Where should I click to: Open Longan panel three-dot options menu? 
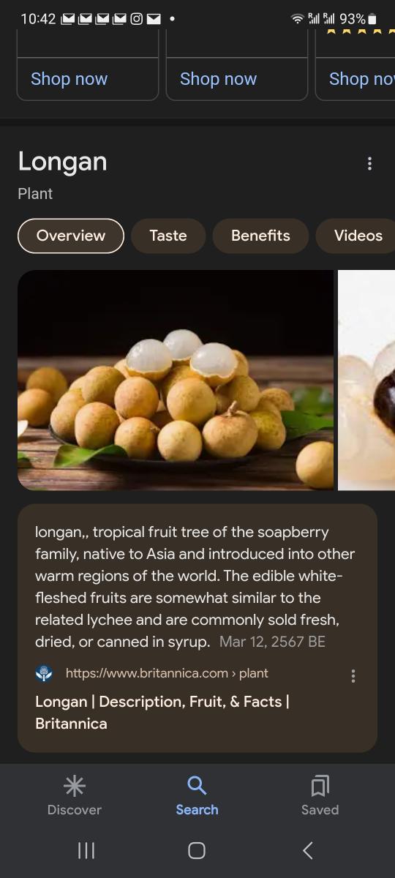click(x=369, y=164)
